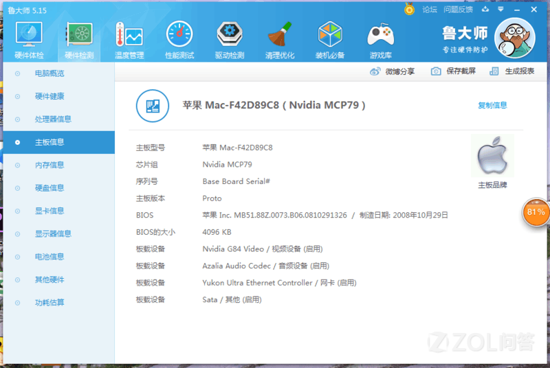Click 论坛 forum link in title bar
The width and height of the screenshot is (550, 368).
430,10
